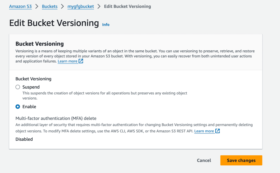280x173 pixels.
Task: Click the Edit Bucket Versioning page title
Action: point(54,23)
